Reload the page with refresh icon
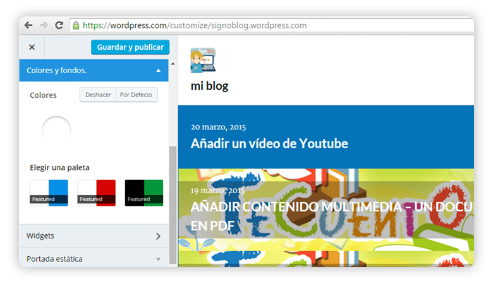Viewport: 493px width, 284px height. tap(59, 25)
